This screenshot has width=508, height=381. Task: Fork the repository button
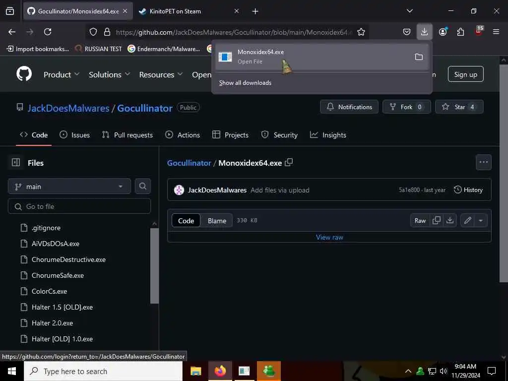[407, 107]
